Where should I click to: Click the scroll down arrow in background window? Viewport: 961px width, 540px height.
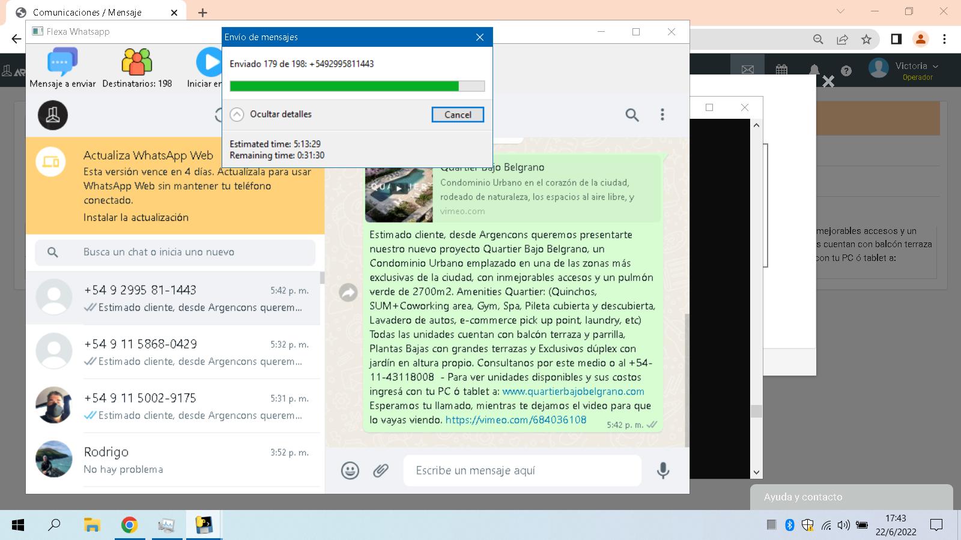pos(756,472)
